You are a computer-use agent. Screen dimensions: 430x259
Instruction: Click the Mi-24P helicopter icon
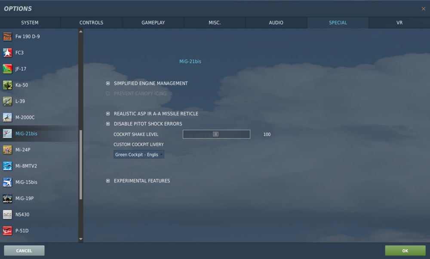click(7, 150)
